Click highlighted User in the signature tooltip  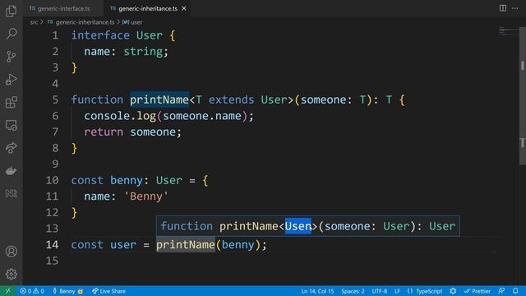click(298, 226)
